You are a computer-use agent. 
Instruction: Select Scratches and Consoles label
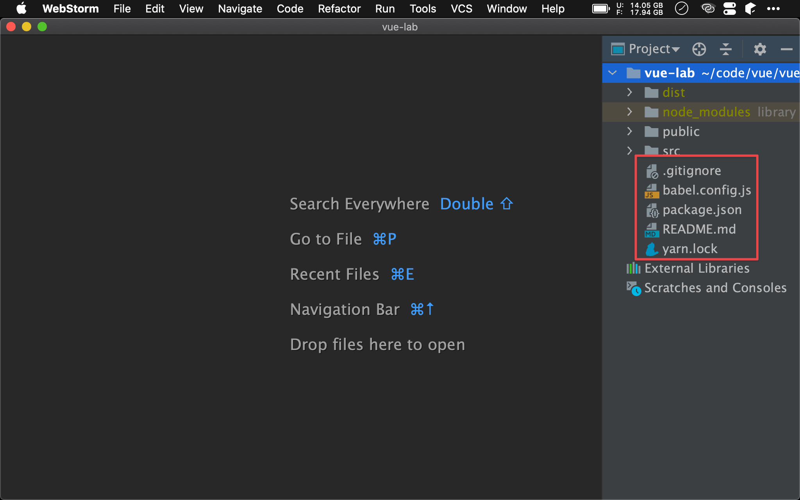715,288
